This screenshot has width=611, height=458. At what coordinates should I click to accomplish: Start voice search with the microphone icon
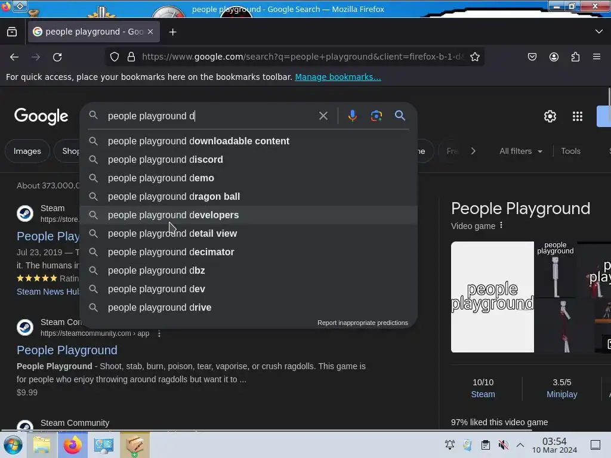pos(353,116)
